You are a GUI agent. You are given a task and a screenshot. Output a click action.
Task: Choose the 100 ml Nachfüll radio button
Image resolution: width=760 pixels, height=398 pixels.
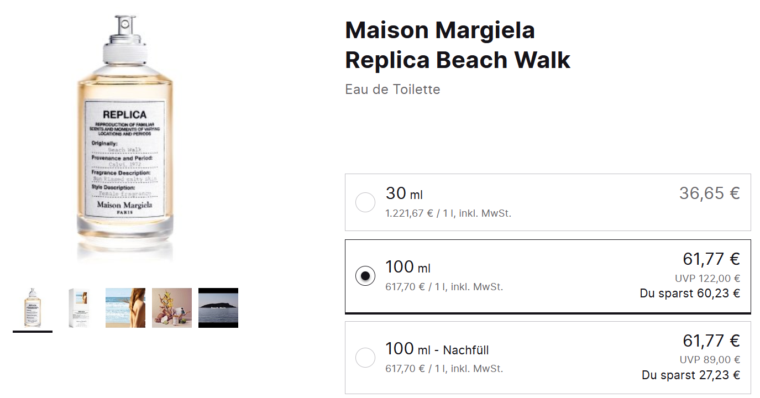click(365, 358)
